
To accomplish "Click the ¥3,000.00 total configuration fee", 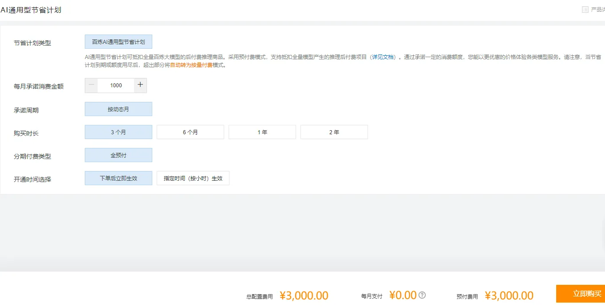I will click(x=304, y=295).
